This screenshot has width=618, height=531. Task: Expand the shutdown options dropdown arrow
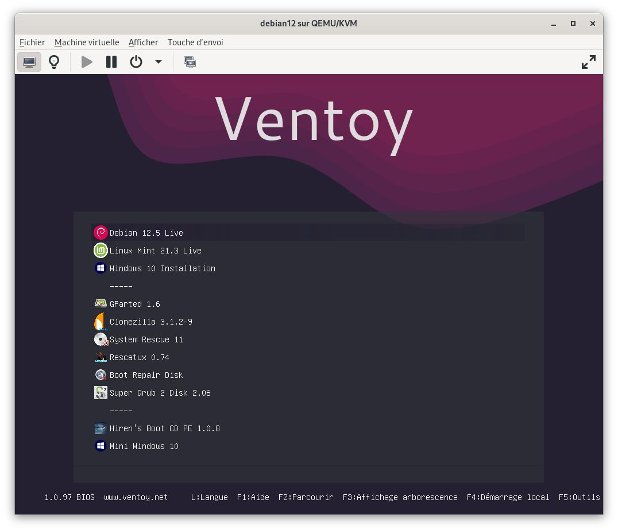click(x=159, y=62)
